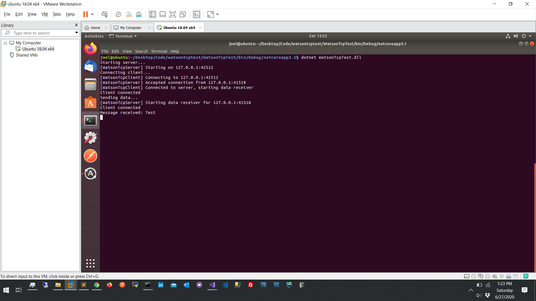Toggle full screen mode for the VM

[x=173, y=14]
